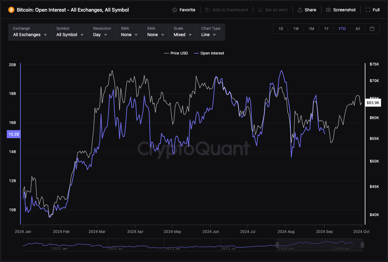Screen dimensions: 388x262
Task: Click the Favorite button label
Action: click(187, 10)
